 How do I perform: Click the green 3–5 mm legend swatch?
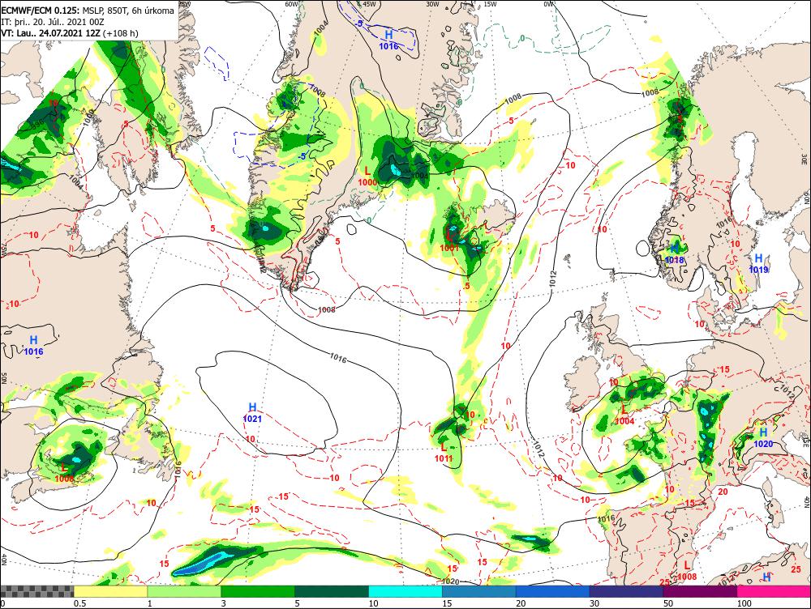(x=258, y=591)
